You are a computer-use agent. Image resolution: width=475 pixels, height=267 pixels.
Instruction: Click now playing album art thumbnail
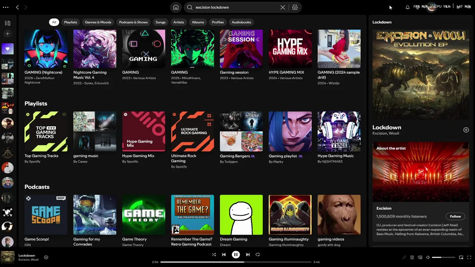[7, 257]
